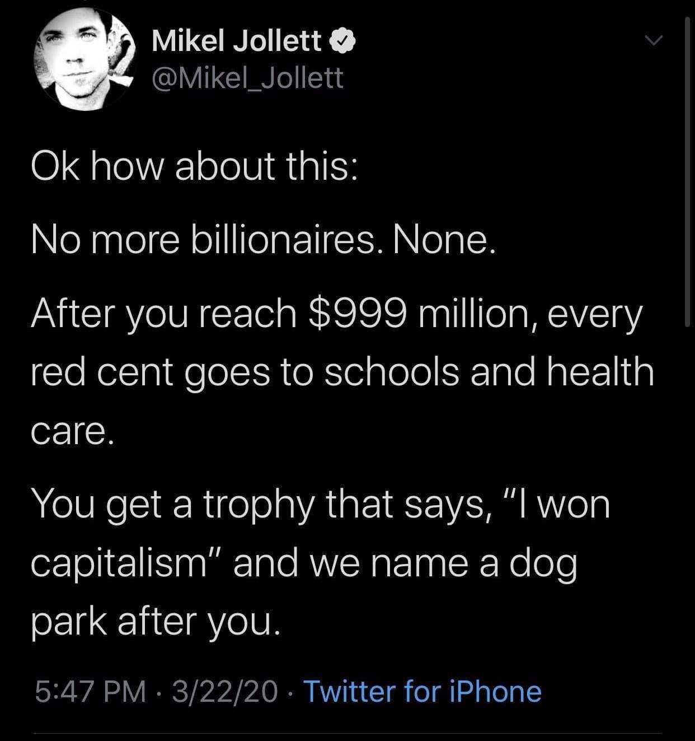
Task: Click the vertical scrollbar on the right
Action: [x=687, y=168]
